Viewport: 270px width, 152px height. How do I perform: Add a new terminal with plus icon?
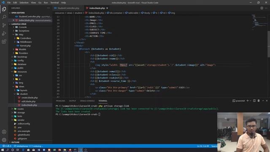tap(248, 100)
